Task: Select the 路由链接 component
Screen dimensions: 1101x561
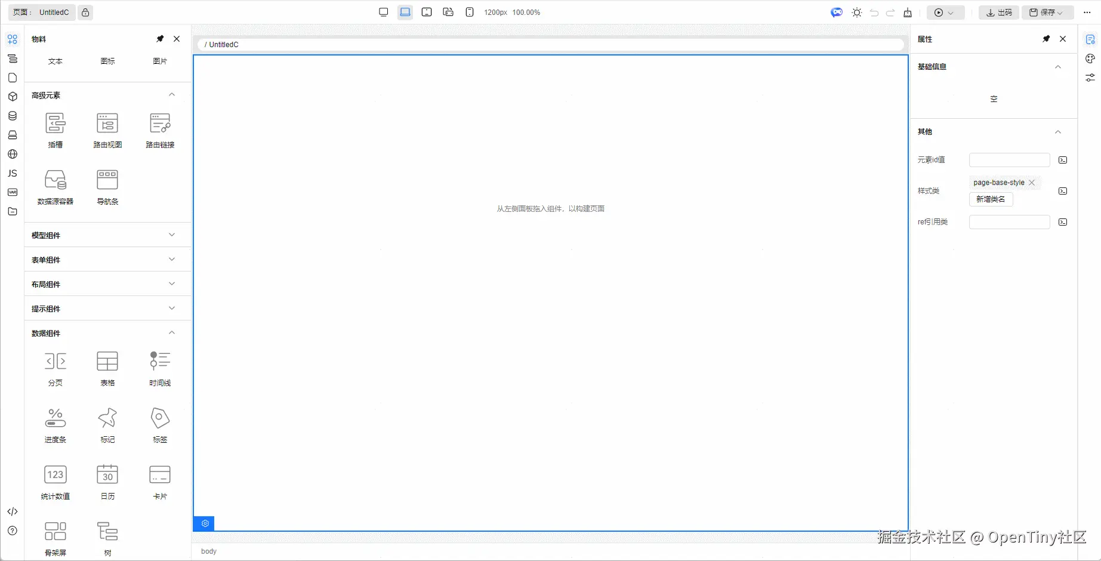Action: [160, 130]
